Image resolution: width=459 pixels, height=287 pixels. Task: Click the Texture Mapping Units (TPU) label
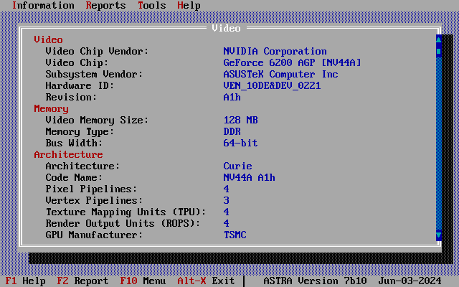click(126, 212)
